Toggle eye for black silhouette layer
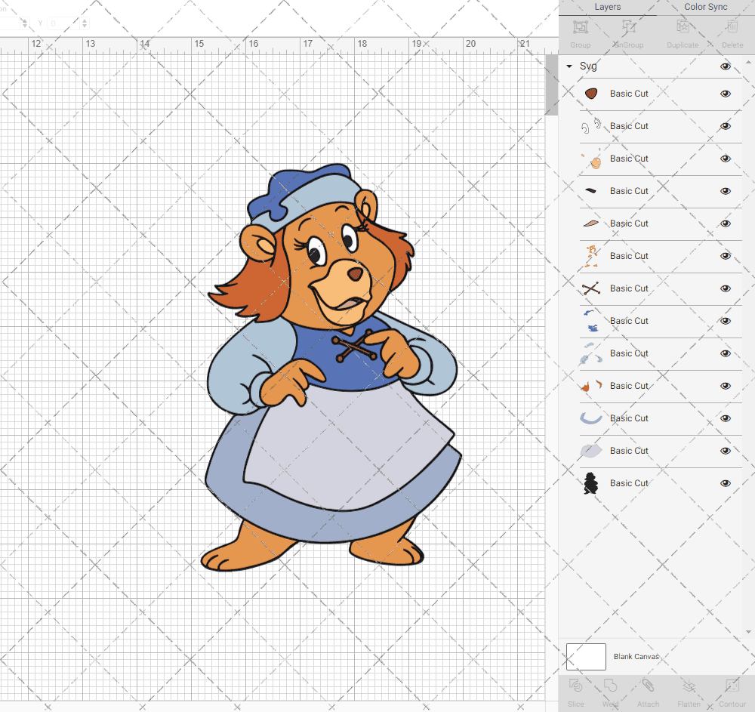The width and height of the screenshot is (755, 712). tap(725, 483)
